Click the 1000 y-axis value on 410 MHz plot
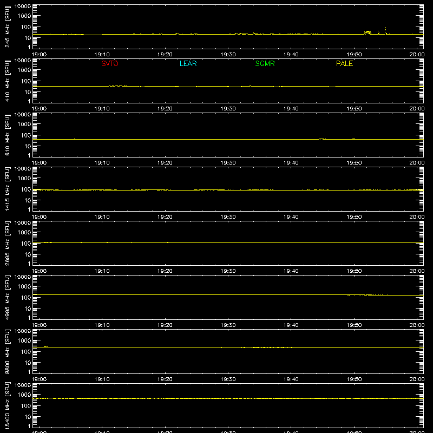Image resolution: width=433 pixels, height=433 pixels. coord(24,70)
